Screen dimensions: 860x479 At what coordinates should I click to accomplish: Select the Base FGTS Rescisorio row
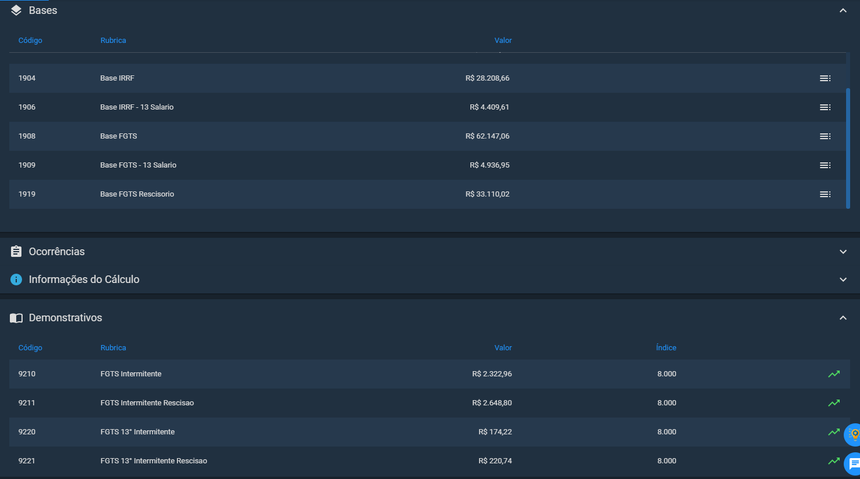coord(427,194)
